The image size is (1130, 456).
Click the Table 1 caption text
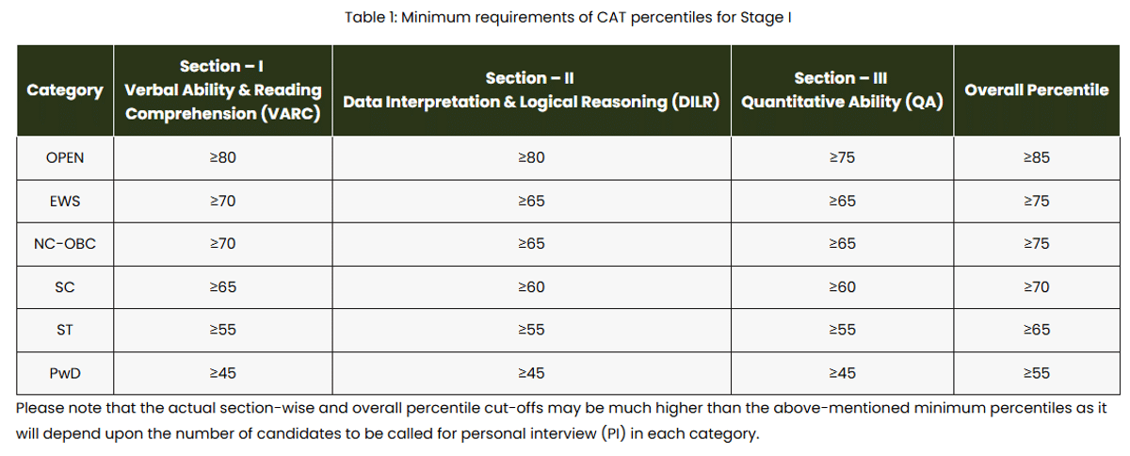click(x=564, y=19)
